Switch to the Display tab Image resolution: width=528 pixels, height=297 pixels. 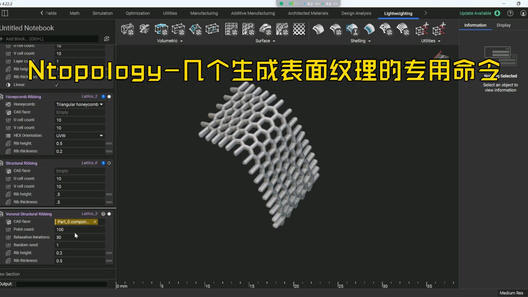click(x=503, y=25)
